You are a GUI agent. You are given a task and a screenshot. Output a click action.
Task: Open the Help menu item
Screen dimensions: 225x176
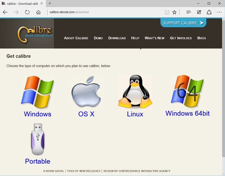(x=135, y=38)
